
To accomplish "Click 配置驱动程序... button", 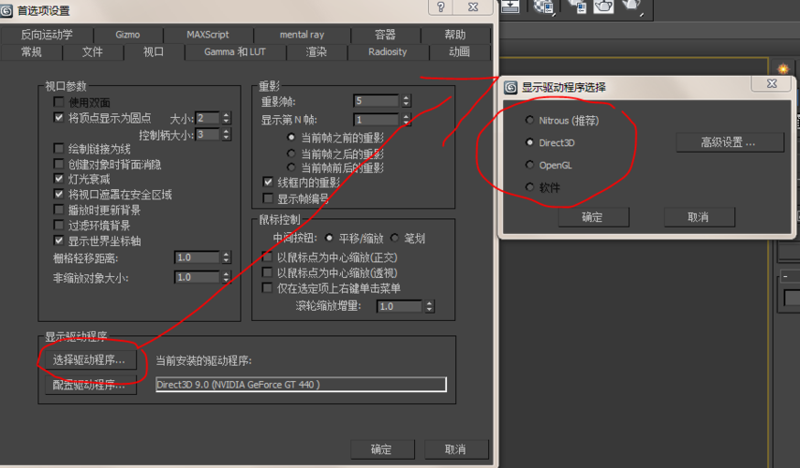I will pyautogui.click(x=91, y=385).
